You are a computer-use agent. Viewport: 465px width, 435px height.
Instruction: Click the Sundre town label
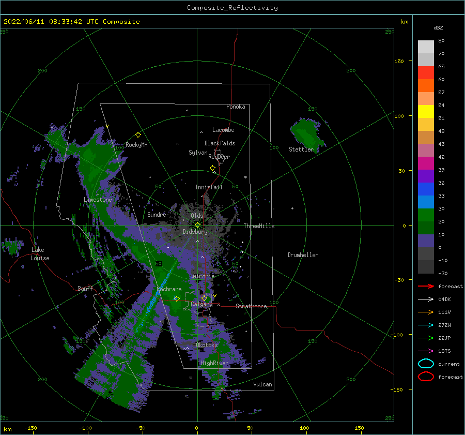(157, 214)
